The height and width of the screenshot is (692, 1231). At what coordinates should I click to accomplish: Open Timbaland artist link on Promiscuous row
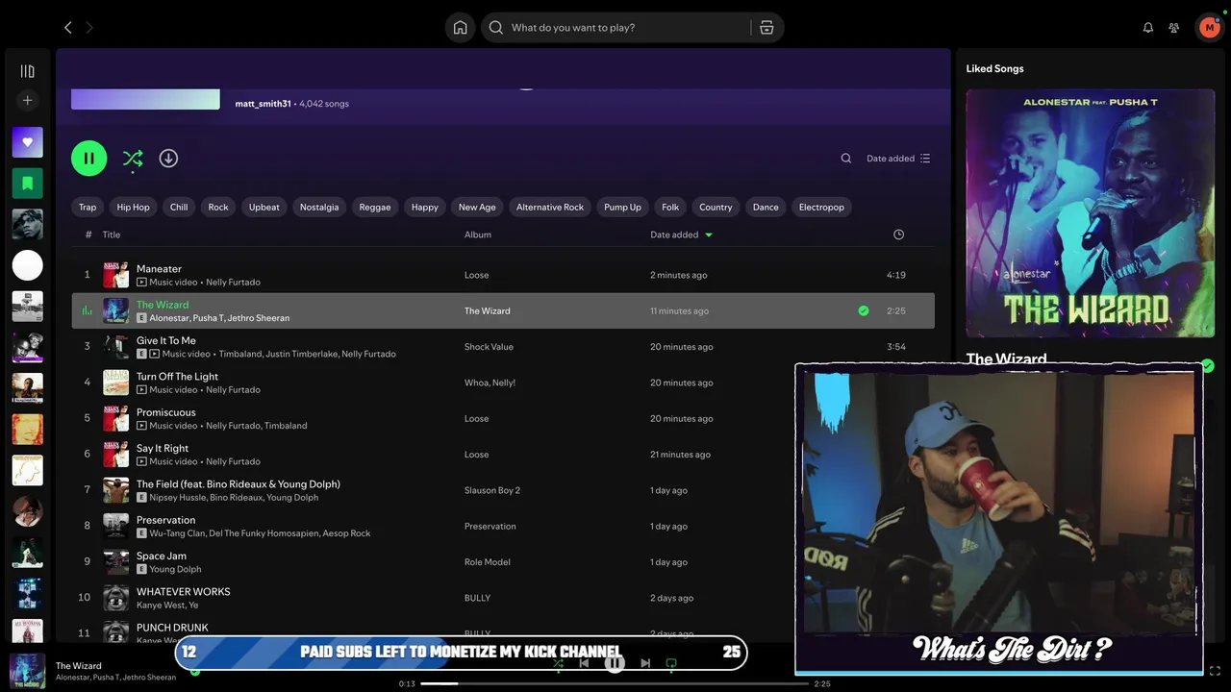[x=287, y=426]
